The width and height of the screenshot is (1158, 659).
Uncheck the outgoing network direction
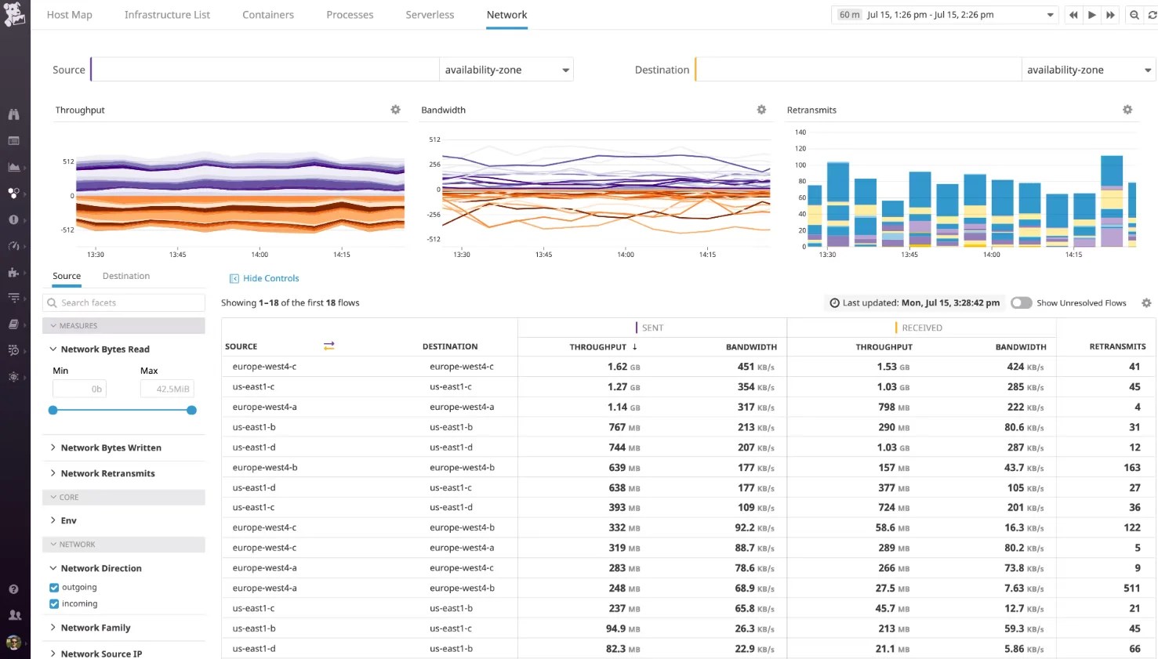[x=53, y=587]
